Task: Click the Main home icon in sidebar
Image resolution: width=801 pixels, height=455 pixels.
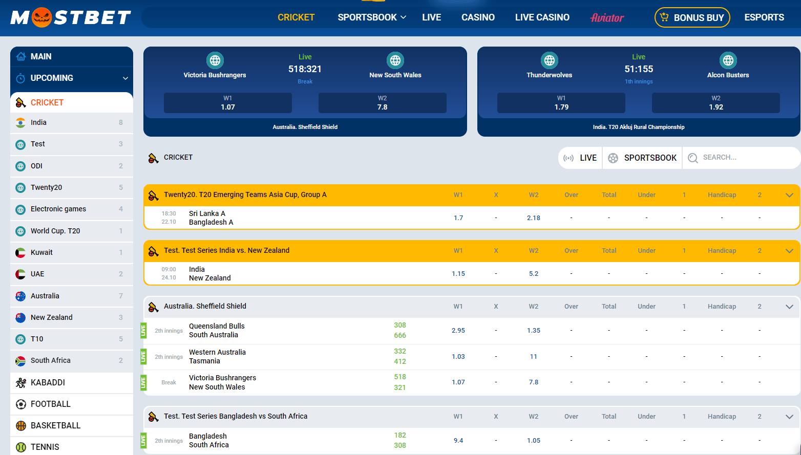Action: 21,56
